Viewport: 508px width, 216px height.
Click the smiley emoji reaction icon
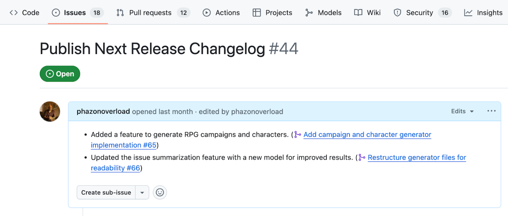(x=160, y=192)
